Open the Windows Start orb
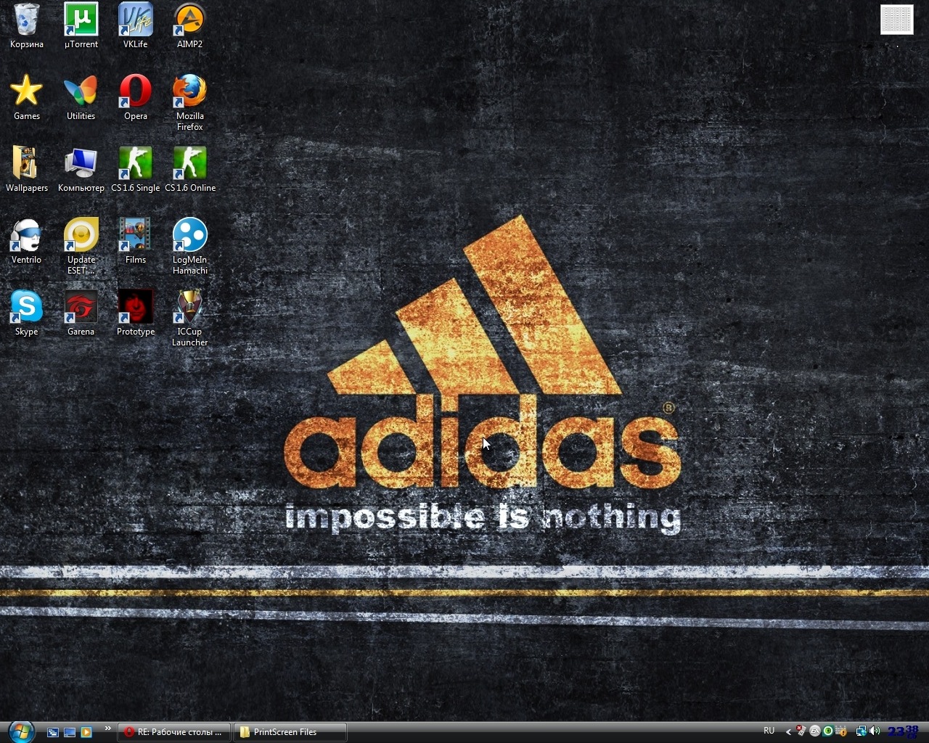The image size is (929, 743). (x=20, y=731)
